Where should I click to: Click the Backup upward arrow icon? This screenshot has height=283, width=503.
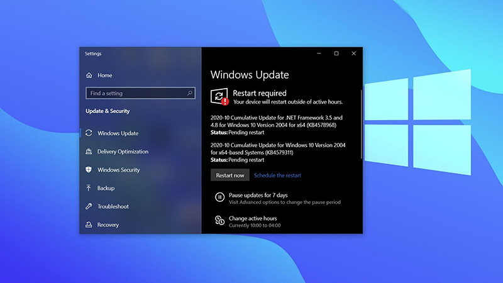tap(89, 187)
